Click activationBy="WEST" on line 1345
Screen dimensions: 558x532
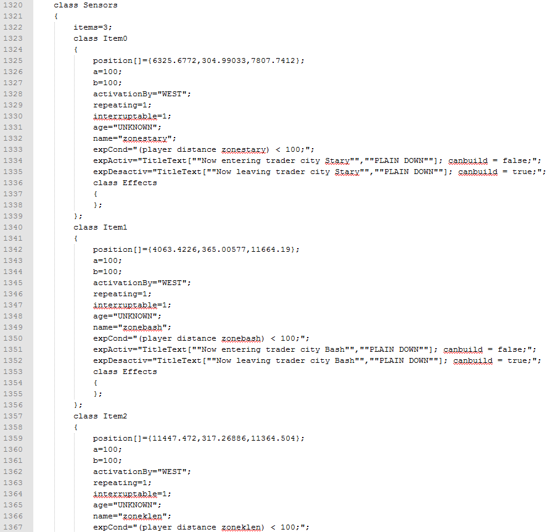(142, 283)
